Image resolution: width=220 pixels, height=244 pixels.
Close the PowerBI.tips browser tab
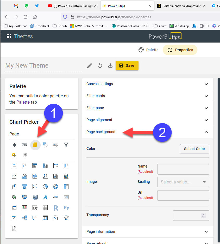150,6
